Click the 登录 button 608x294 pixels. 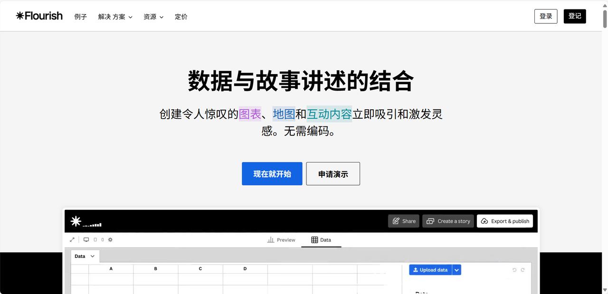[546, 16]
